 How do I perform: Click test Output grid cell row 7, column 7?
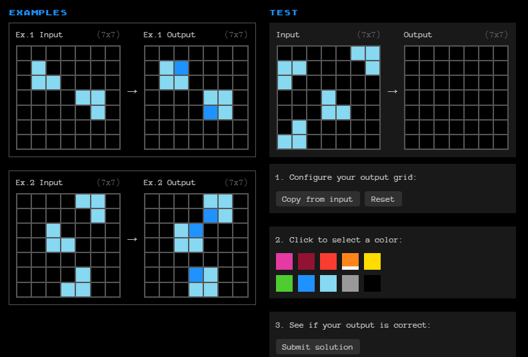501,142
